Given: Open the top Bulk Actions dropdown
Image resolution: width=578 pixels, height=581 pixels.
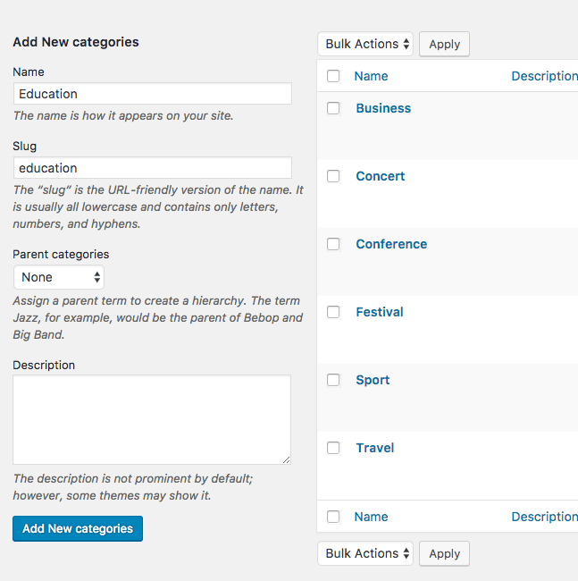Looking at the screenshot, I should click(365, 44).
